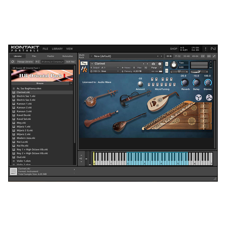The height and width of the screenshot is (226, 226).
Task: Toggle last top-row MicroTuning switch
Action: (171, 79)
